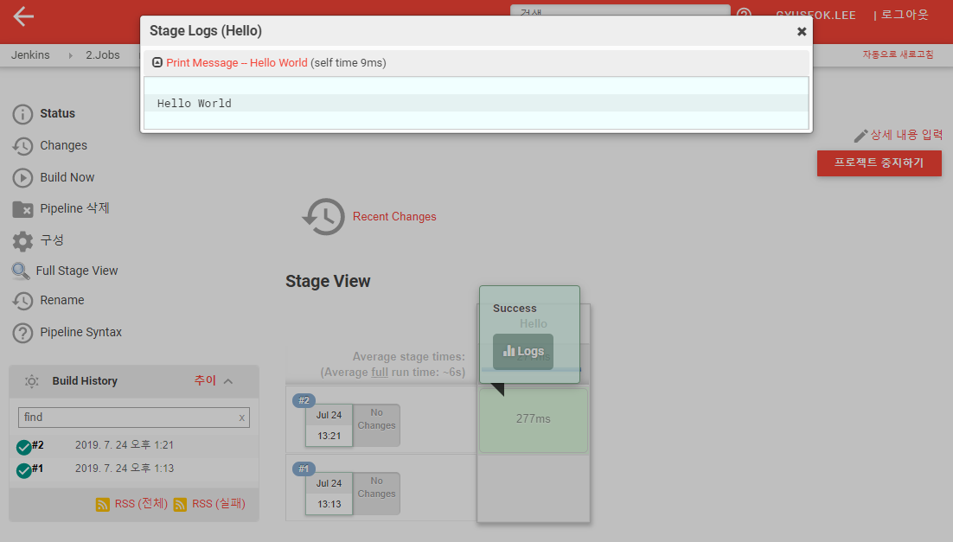953x542 pixels.
Task: Close the Stage Logs dialog
Action: (x=802, y=31)
